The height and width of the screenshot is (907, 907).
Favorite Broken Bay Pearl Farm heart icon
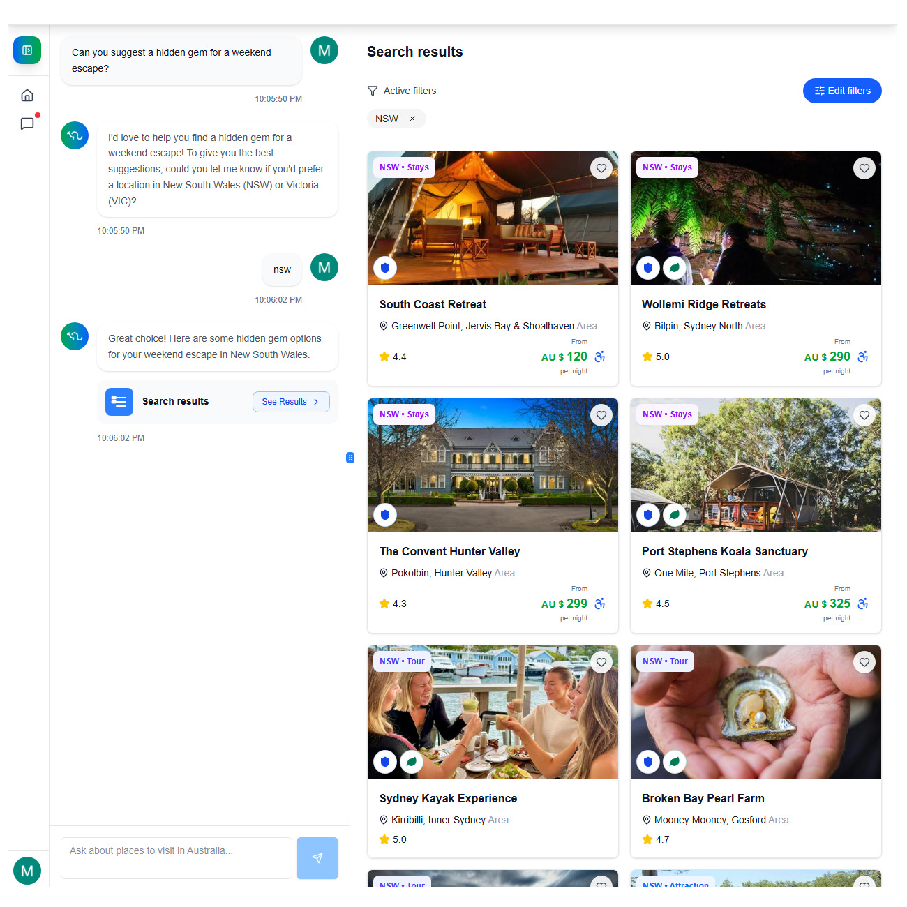[x=864, y=662]
